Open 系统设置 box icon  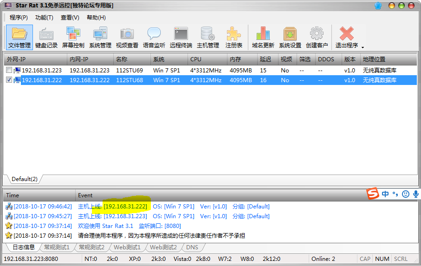(290, 34)
